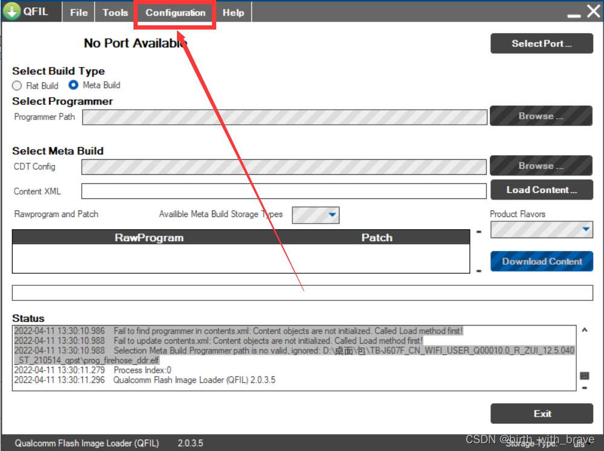
Task: Open the Help menu
Action: (233, 13)
